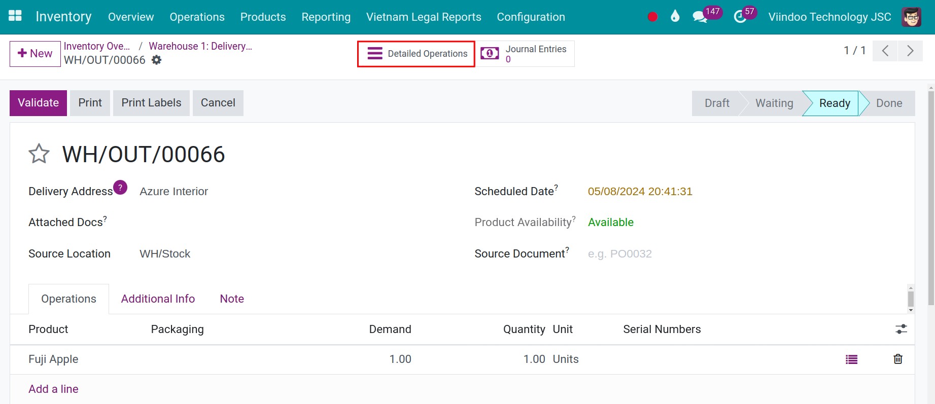Go to next record arrow
The height and width of the screenshot is (404, 935).
coord(910,51)
